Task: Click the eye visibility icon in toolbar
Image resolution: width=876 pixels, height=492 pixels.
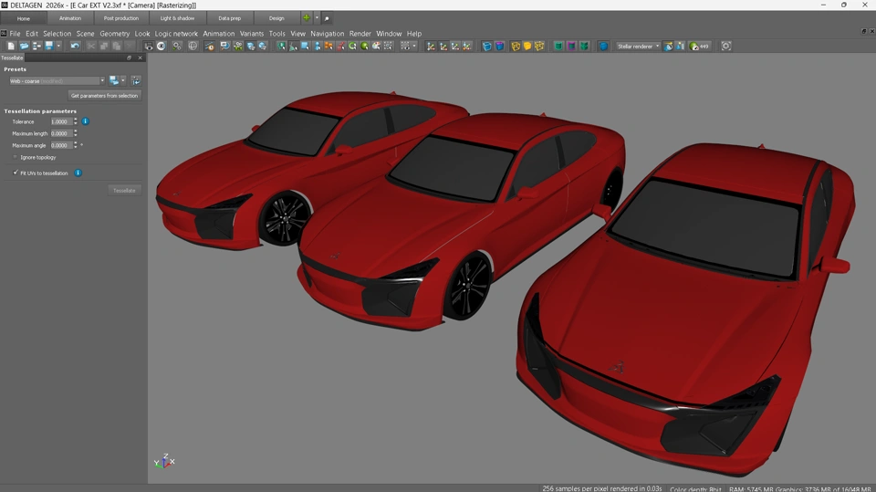Action: 161,46
